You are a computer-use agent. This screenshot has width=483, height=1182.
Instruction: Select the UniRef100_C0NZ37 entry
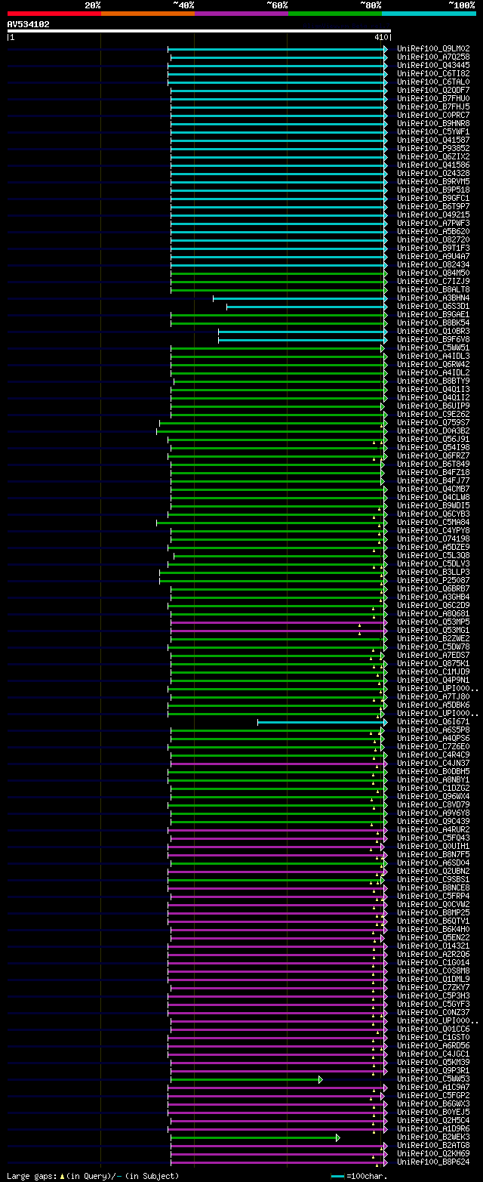click(x=433, y=1012)
